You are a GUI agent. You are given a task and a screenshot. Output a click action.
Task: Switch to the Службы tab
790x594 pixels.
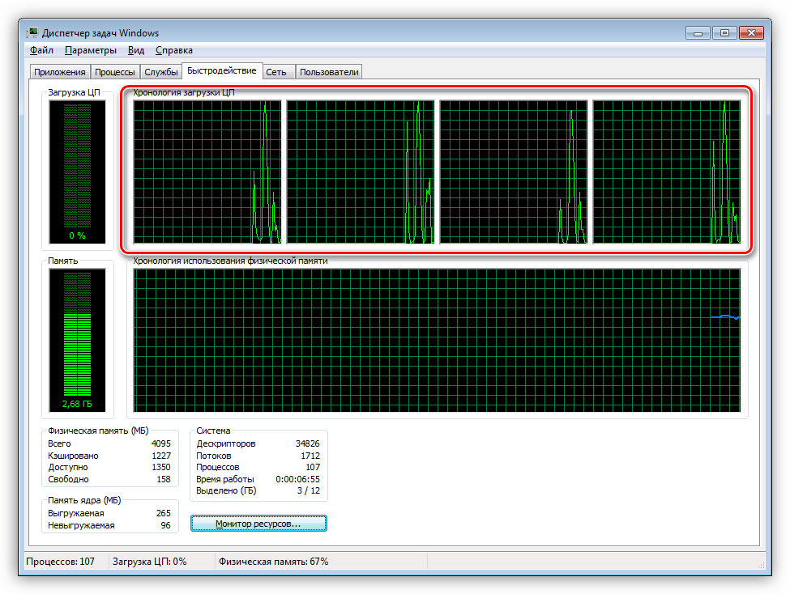[x=161, y=72]
